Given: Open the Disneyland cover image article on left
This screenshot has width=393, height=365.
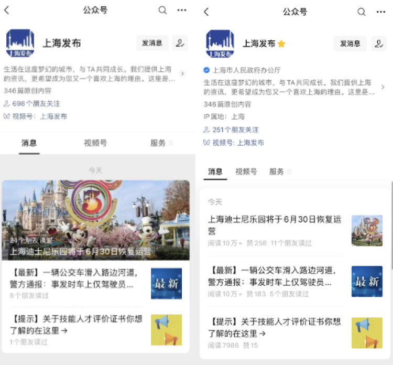Looking at the screenshot, I should 95,220.
